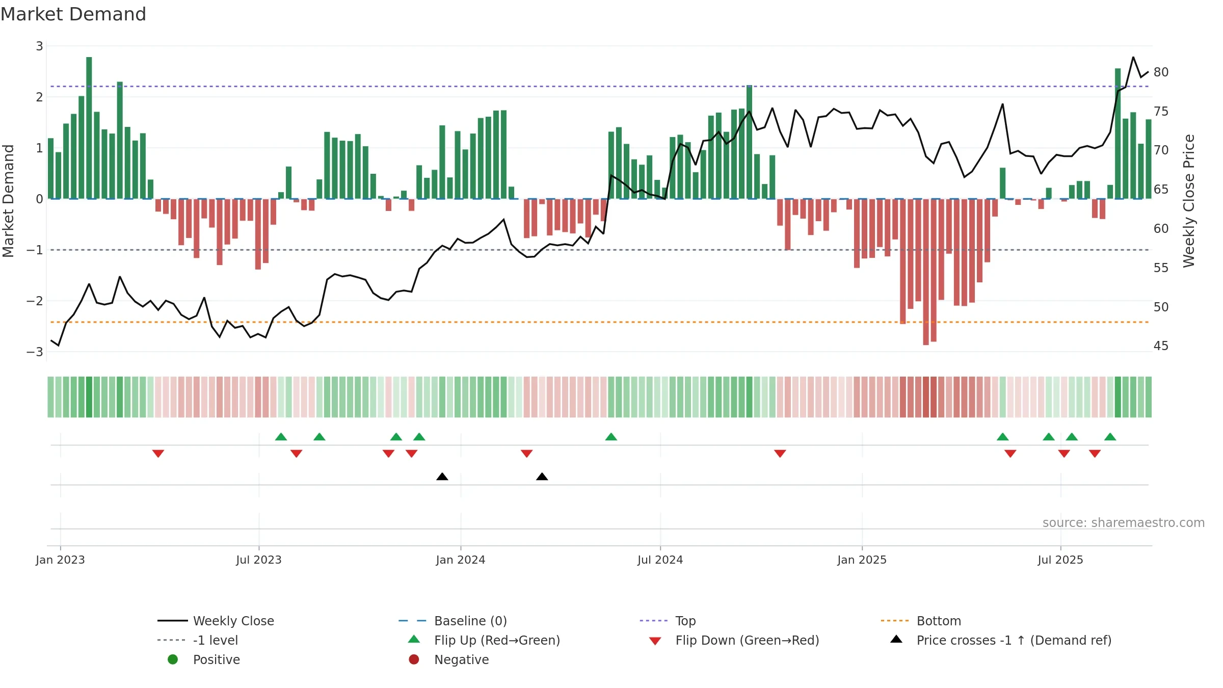Click the Negative legend label

(461, 659)
